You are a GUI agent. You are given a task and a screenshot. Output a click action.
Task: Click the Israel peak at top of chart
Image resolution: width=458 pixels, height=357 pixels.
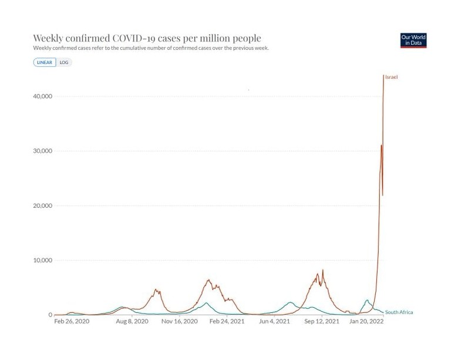(383, 76)
